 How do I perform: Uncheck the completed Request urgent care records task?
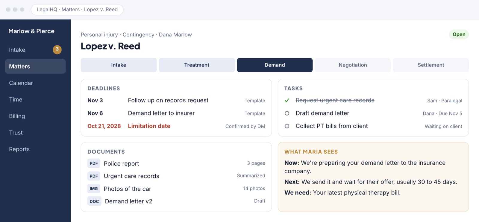pos(287,101)
